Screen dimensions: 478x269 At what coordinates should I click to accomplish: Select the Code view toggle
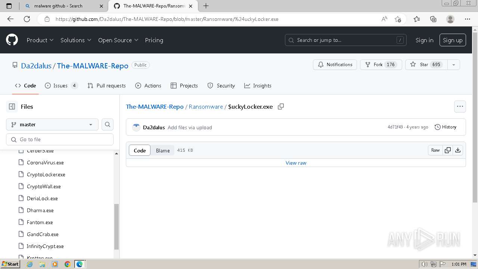tap(140, 150)
